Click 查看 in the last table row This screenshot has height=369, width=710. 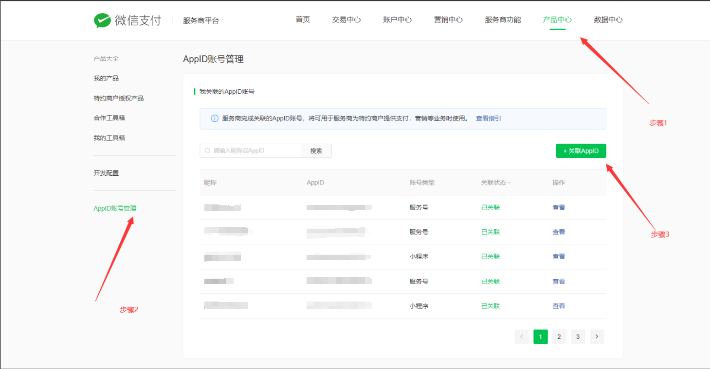pos(559,306)
